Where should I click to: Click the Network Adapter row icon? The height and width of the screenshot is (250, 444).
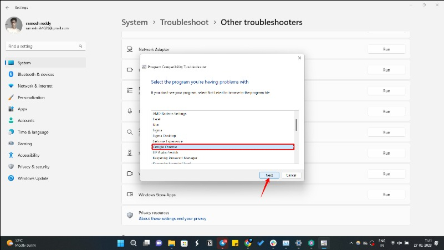[x=130, y=49]
